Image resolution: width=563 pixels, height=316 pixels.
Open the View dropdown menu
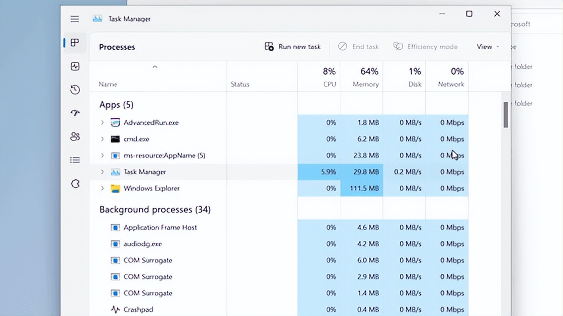point(488,47)
